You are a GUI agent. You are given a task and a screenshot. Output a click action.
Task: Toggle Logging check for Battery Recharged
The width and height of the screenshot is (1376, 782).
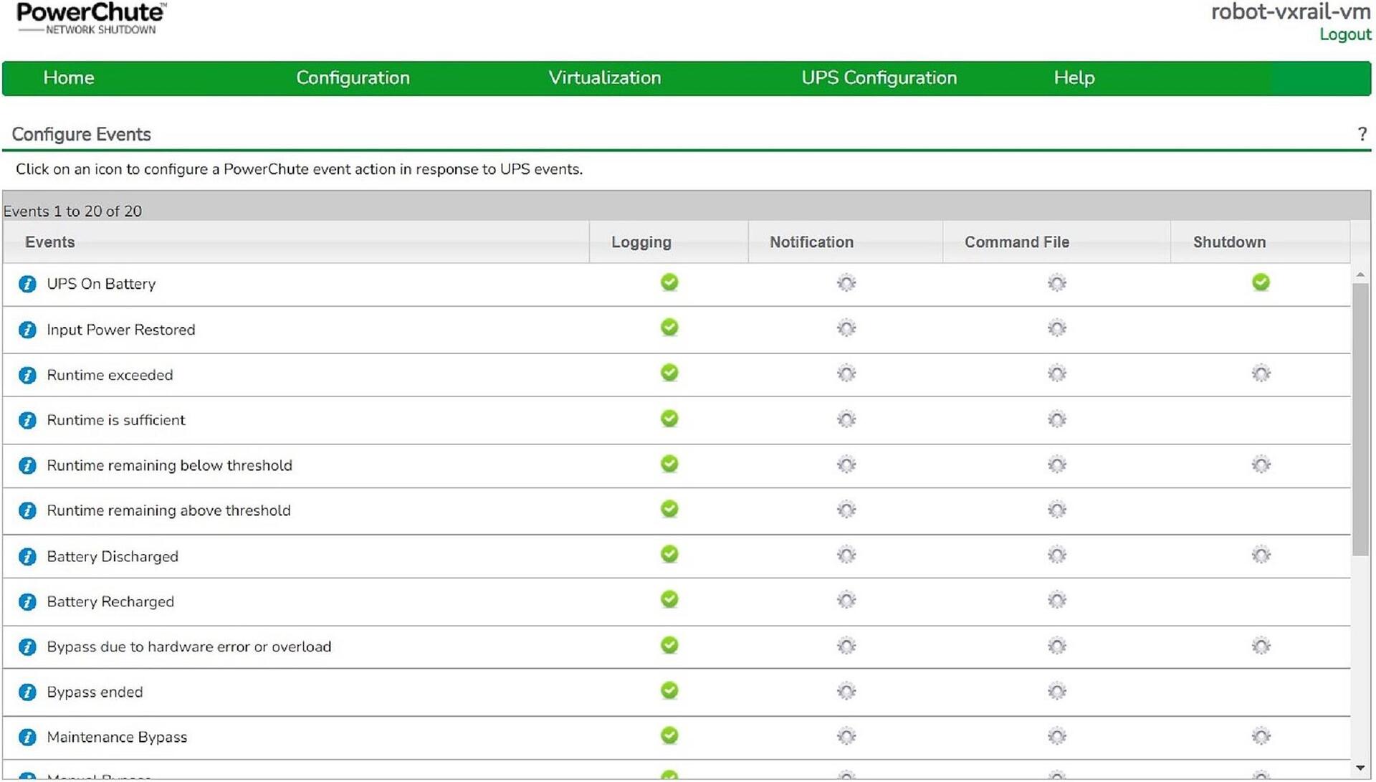pos(669,599)
